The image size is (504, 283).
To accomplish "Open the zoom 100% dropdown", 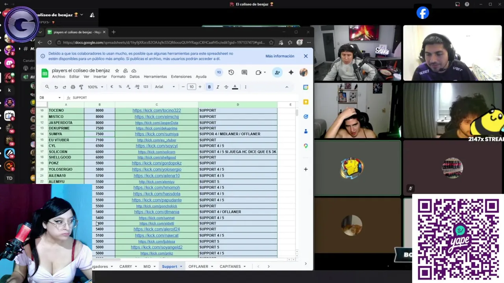I will (x=96, y=87).
